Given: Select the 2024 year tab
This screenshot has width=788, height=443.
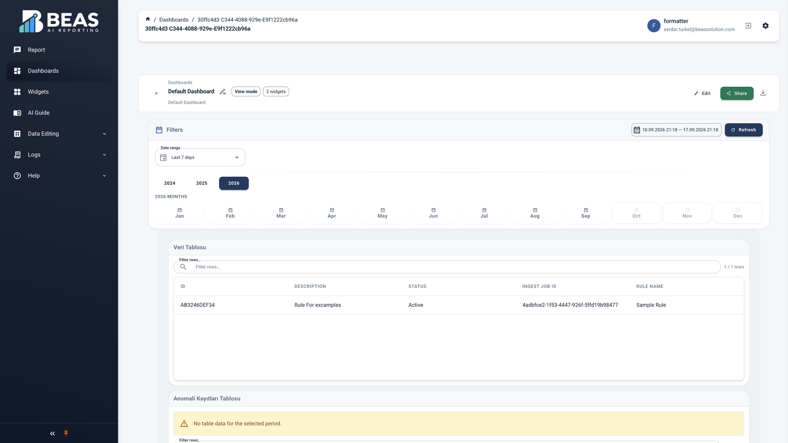Looking at the screenshot, I should [x=170, y=183].
